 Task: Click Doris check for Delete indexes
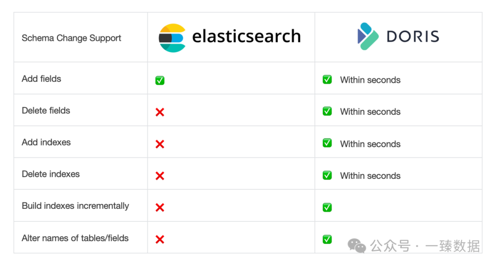tap(327, 175)
